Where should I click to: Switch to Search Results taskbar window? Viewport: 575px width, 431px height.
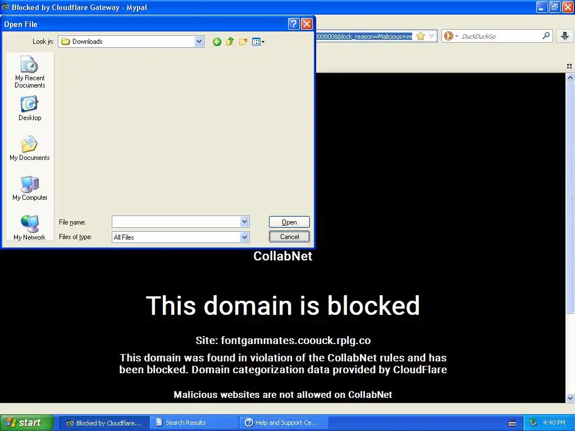coord(194,423)
